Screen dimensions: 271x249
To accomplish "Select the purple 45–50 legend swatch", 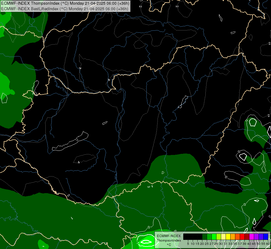I will 256,237.
